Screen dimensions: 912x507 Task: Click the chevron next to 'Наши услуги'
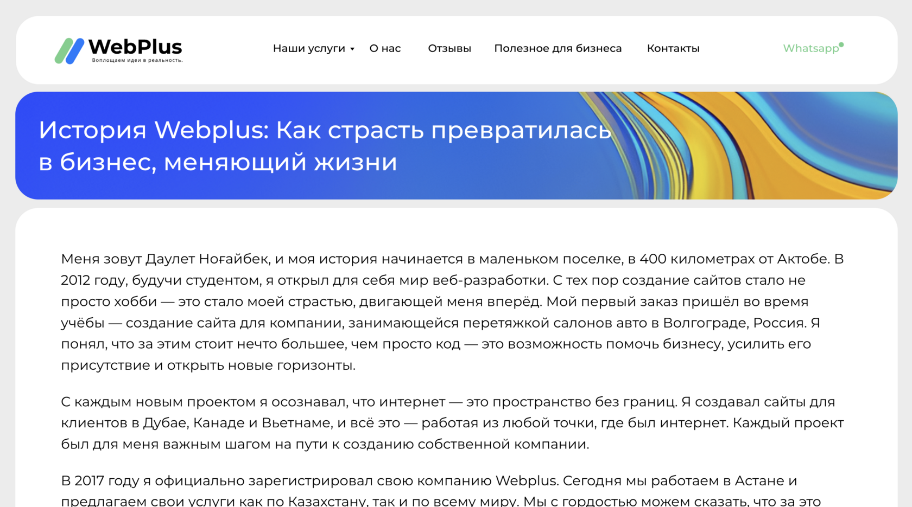(353, 49)
